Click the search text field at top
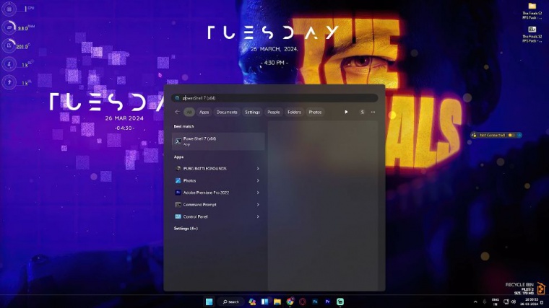Screen dimensions: 549x308 pyautogui.click(x=274, y=98)
